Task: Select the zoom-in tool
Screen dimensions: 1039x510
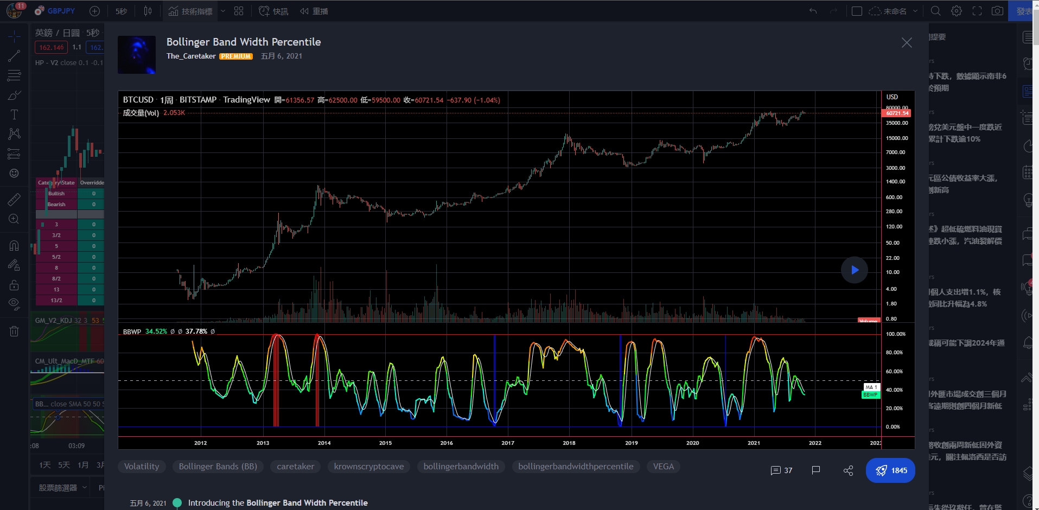Action: pos(14,219)
